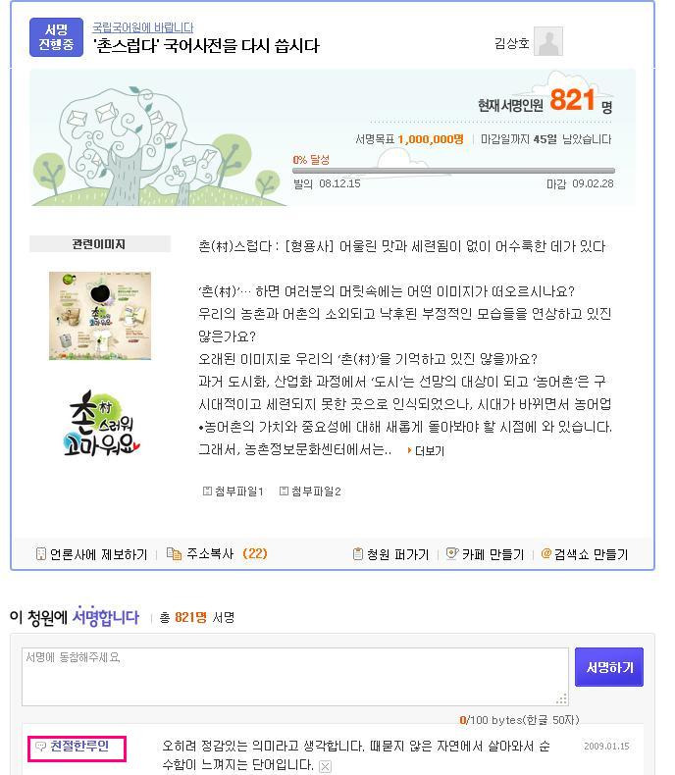Click the 카페 만들기 cup icon
The image size is (675, 775).
(x=452, y=553)
